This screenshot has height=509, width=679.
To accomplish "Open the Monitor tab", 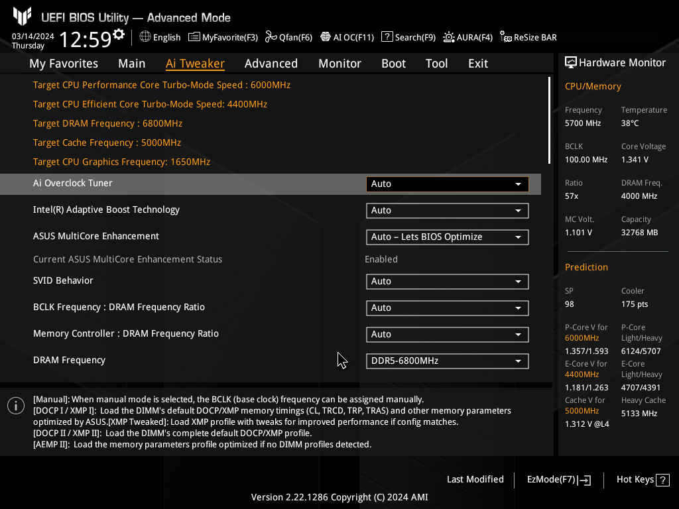I will point(339,64).
